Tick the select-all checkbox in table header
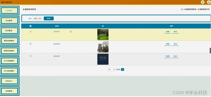The width and height of the screenshot is (211, 97). tap(30, 26)
